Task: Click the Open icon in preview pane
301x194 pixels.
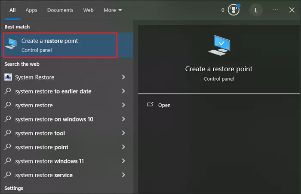Action: coord(150,104)
